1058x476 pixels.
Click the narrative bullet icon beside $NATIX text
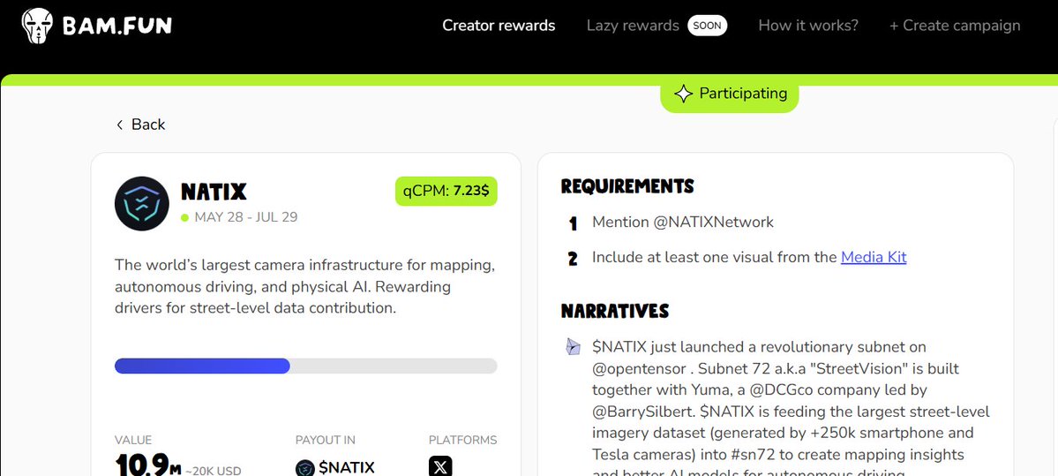pos(573,347)
